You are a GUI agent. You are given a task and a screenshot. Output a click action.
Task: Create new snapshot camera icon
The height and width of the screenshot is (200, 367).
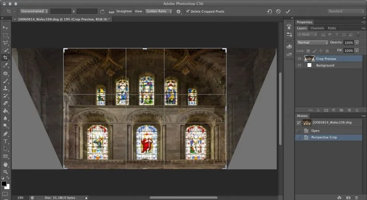point(348,198)
